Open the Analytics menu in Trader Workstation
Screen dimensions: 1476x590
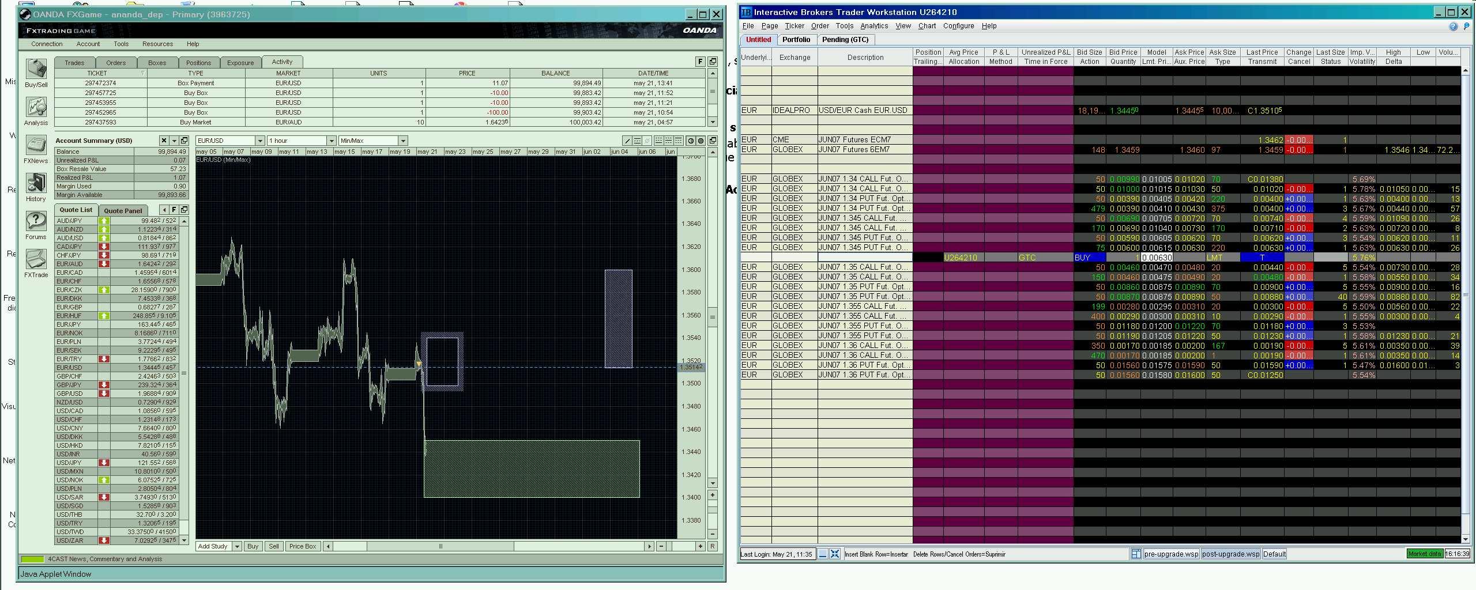(x=873, y=26)
